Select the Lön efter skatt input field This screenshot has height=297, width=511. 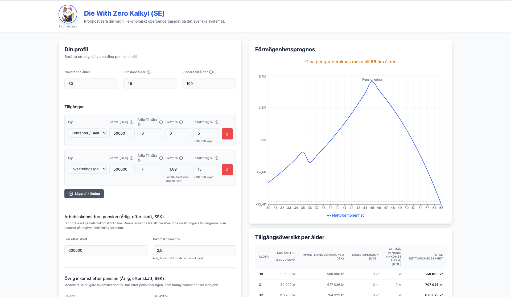click(106, 250)
